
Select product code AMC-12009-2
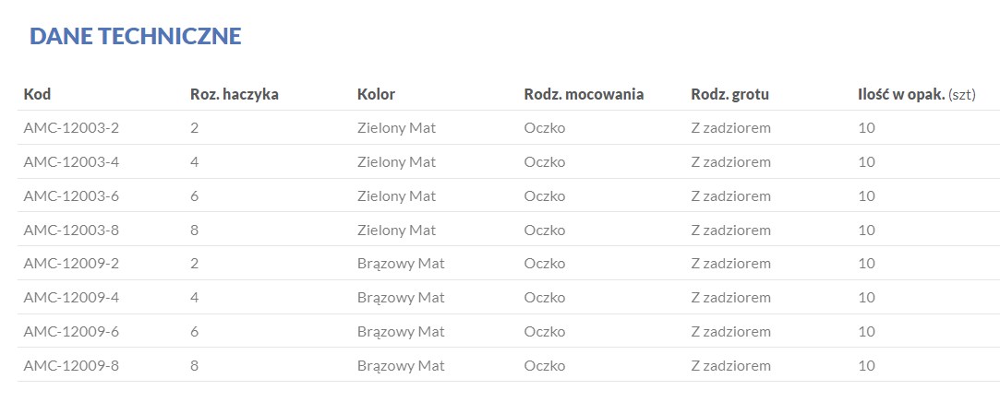[71, 264]
